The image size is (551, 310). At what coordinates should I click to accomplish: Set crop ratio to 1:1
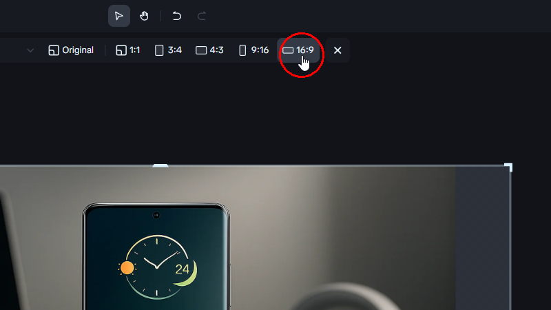point(128,50)
